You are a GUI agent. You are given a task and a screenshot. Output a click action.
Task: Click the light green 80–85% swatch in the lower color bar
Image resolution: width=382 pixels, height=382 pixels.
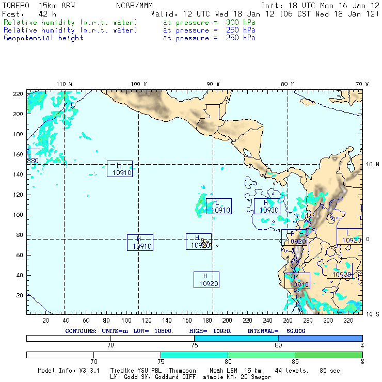[x=261, y=355]
